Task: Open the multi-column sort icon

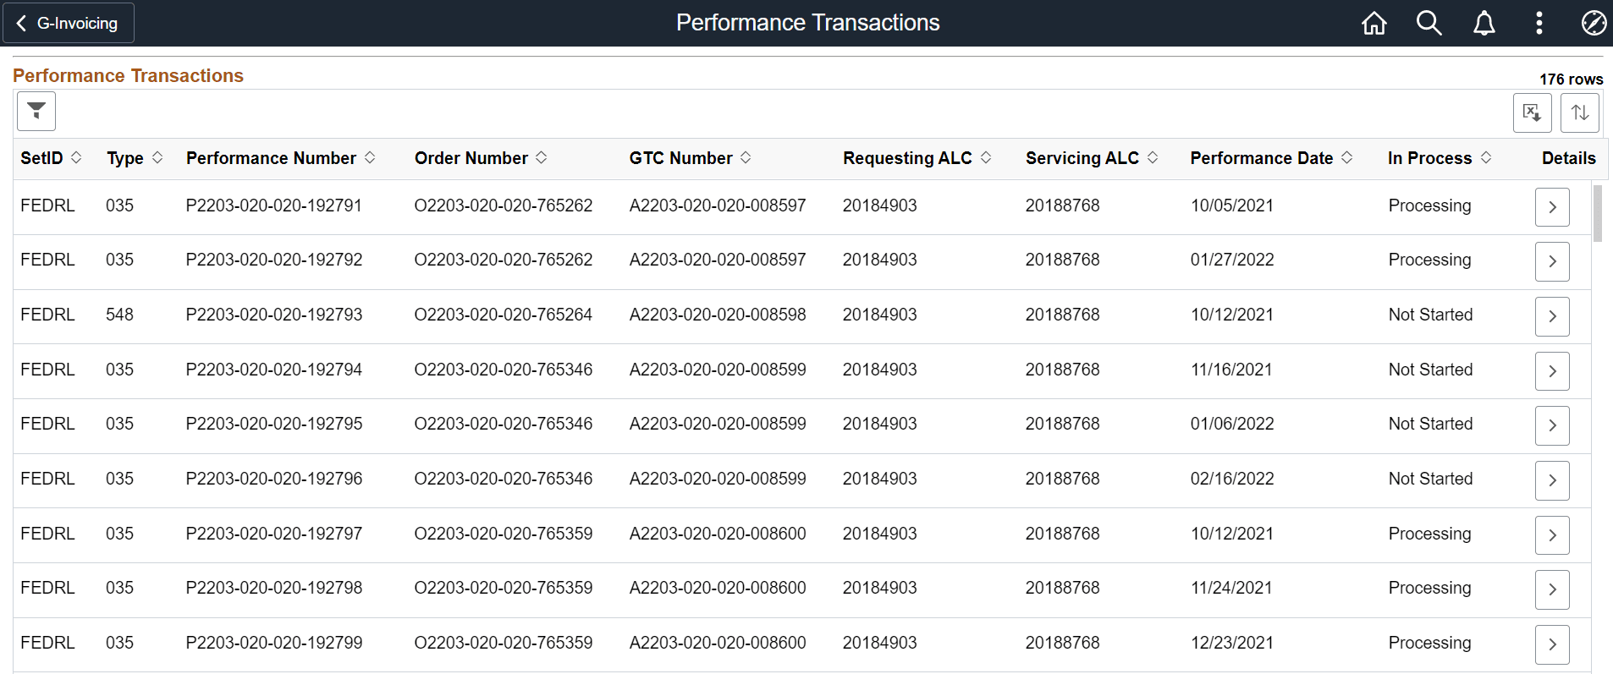Action: point(1580,112)
